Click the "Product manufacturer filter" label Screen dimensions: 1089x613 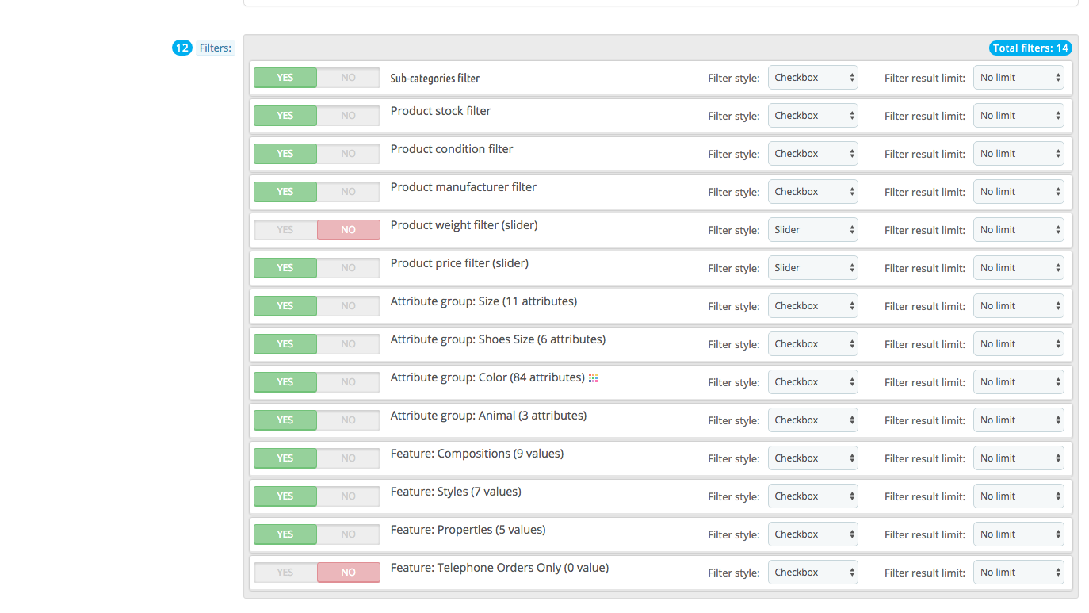point(464,187)
